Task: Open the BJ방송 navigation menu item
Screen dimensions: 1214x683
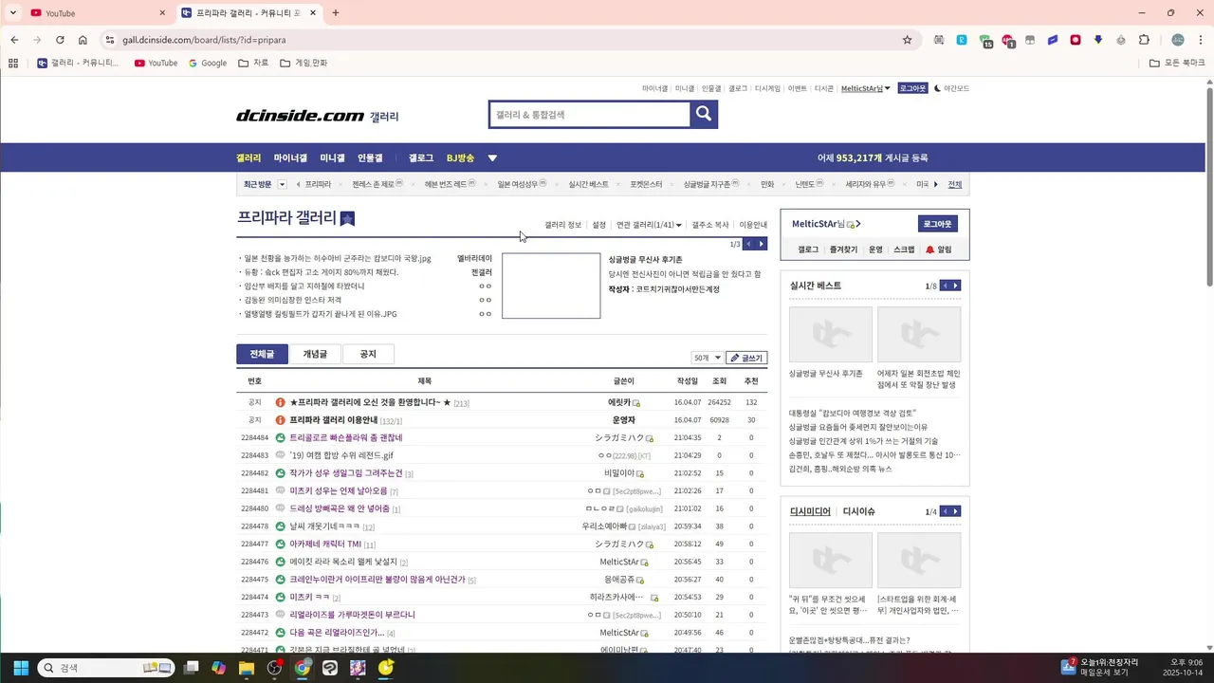Action: tap(460, 158)
